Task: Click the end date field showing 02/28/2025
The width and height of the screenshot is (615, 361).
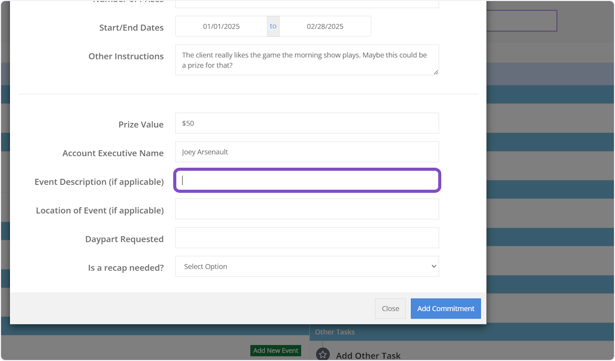Action: (325, 27)
